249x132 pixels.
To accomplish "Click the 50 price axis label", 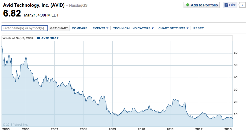I will pyautogui.click(x=236, y=65).
